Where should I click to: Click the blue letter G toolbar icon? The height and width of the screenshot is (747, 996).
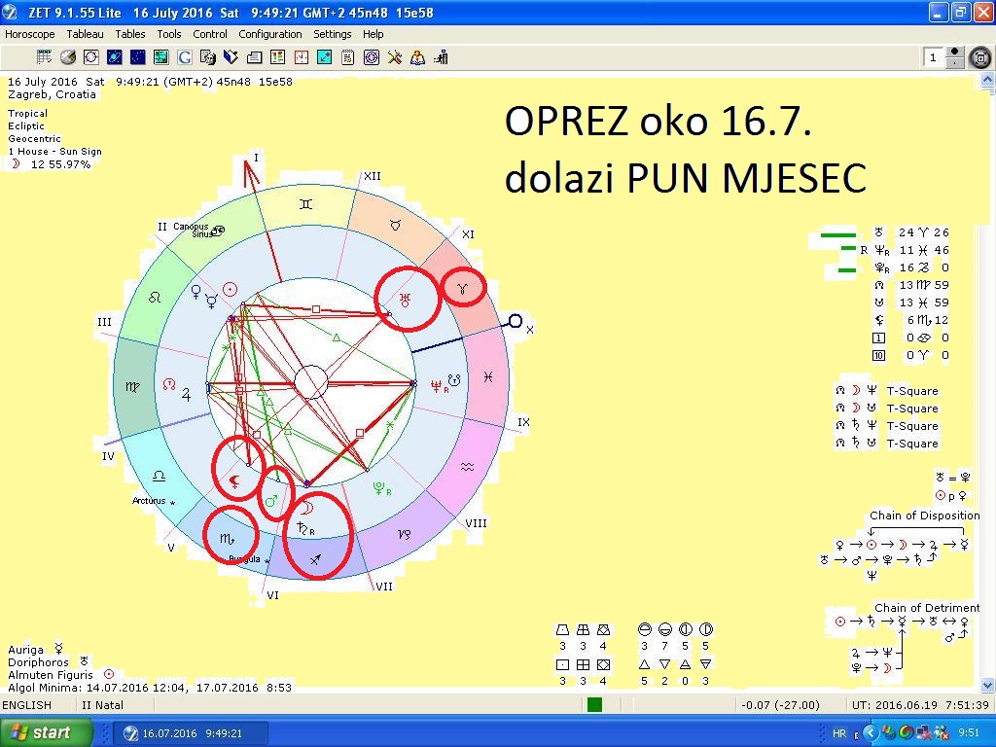pyautogui.click(x=184, y=57)
